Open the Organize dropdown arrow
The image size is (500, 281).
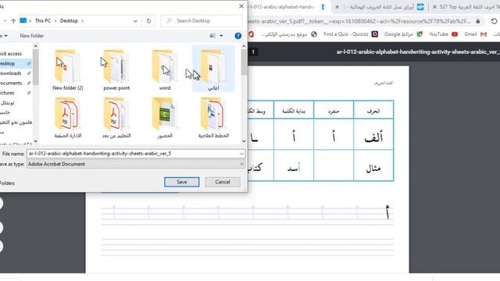click(5, 36)
